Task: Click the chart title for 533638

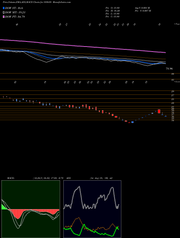Action: (37, 2)
